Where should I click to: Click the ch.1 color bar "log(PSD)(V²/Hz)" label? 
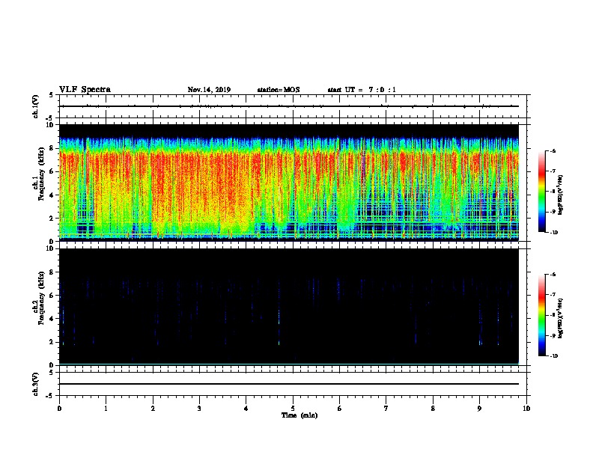click(x=561, y=195)
